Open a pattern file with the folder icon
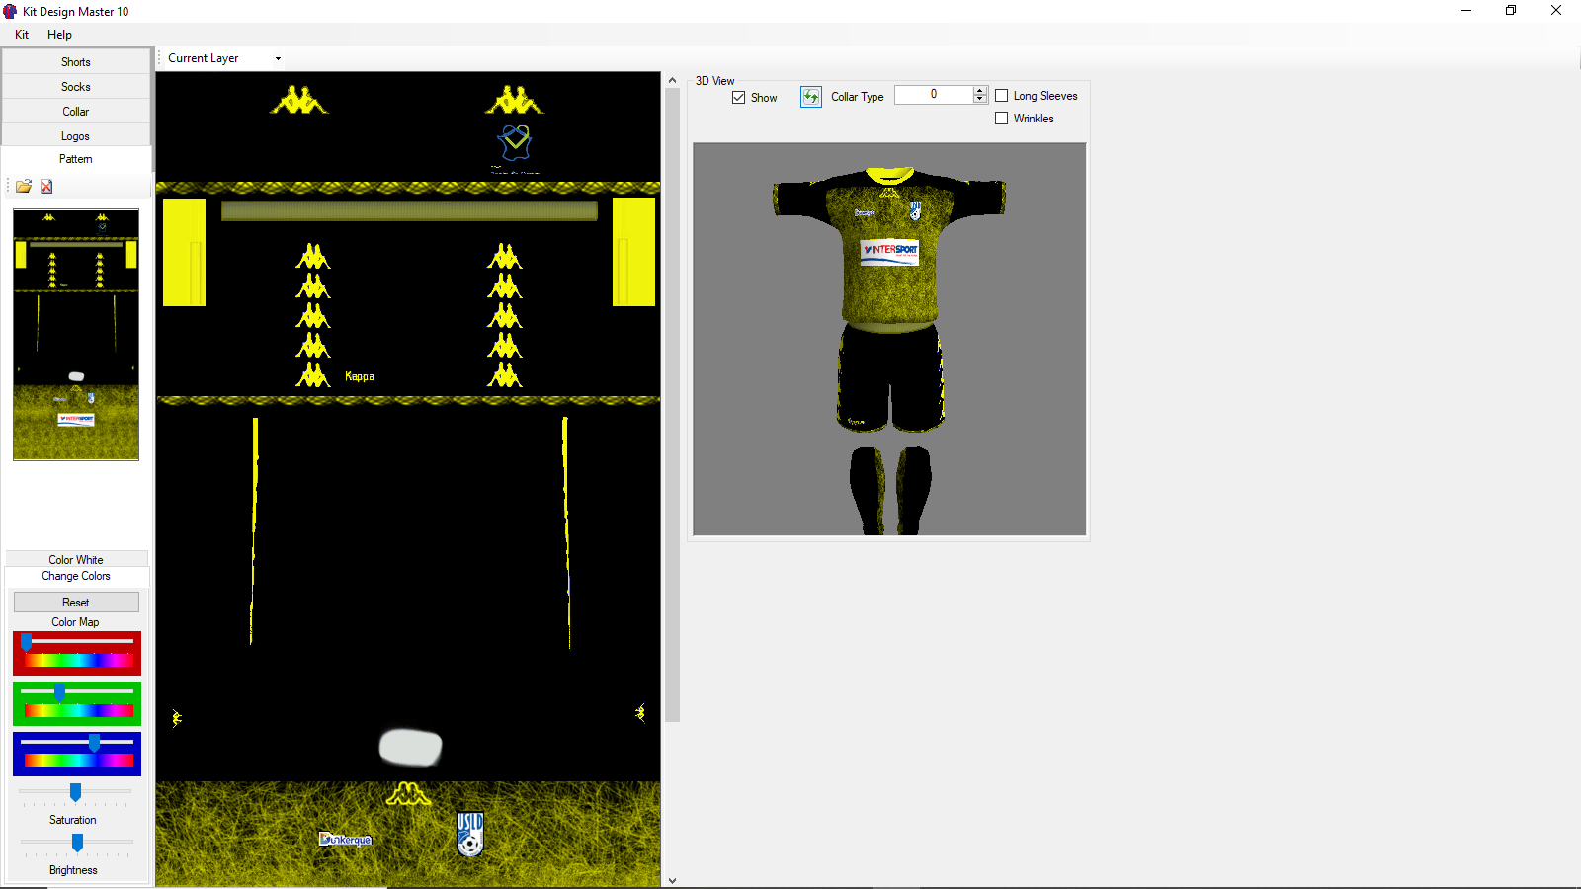The width and height of the screenshot is (1581, 889). click(24, 186)
